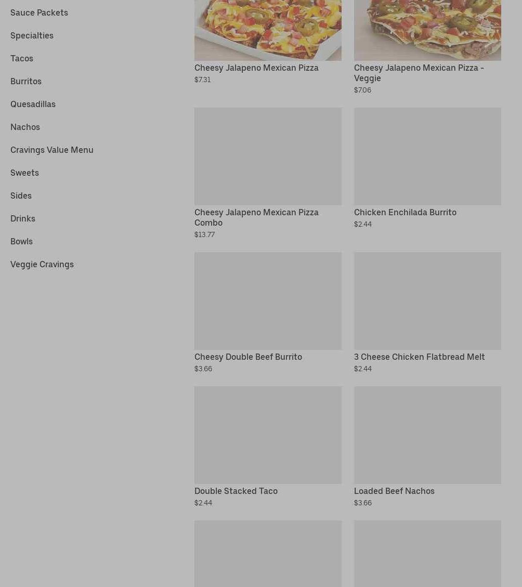
Task: Select the Cheesy Jalapeno Mexican Pizza Combo title
Action: (256, 217)
